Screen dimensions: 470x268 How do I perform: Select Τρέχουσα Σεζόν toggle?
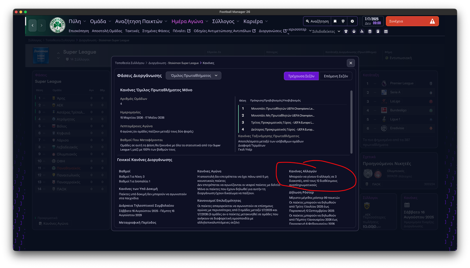coord(301,76)
